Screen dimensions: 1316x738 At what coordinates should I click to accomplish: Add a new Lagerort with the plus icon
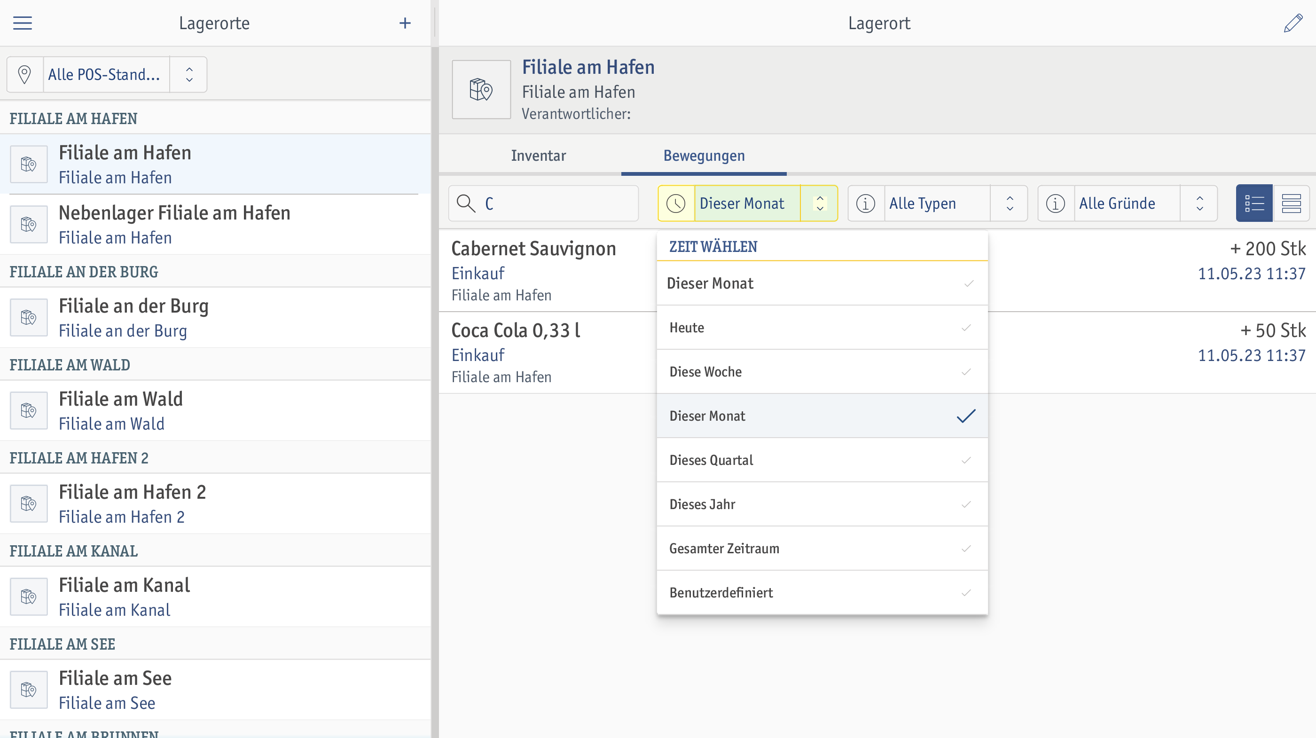coord(405,23)
